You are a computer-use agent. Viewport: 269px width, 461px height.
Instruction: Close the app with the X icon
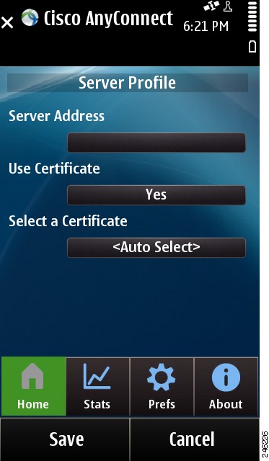pyautogui.click(x=7, y=22)
